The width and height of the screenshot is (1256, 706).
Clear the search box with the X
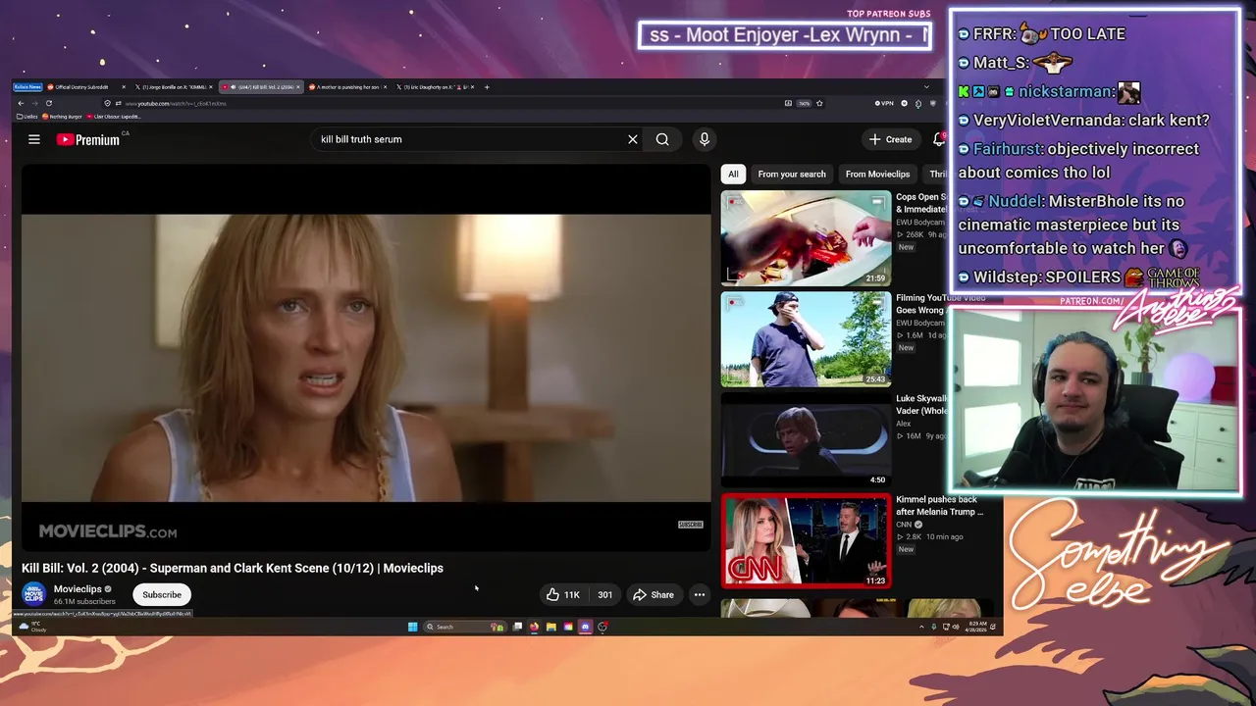coord(633,139)
